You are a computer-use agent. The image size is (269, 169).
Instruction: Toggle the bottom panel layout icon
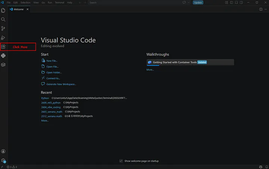tap(236, 3)
